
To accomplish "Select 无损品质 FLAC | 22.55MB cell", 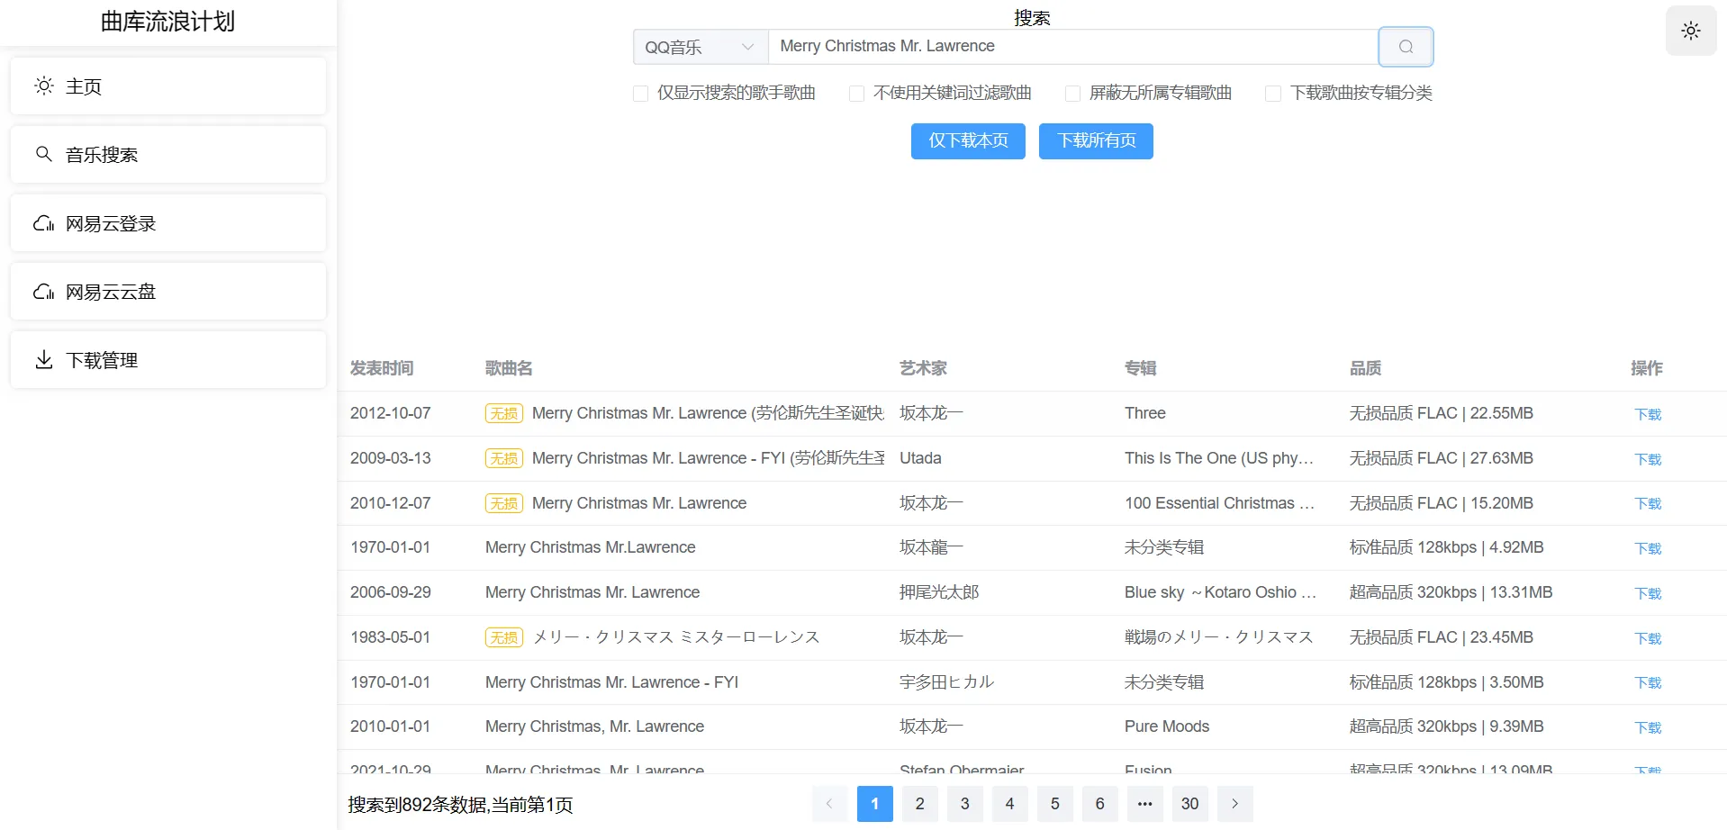I will click(x=1441, y=413).
